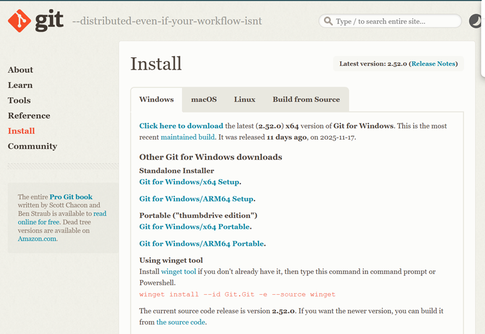Viewport: 485px width, 334px height.
Task: Download Git for Windows/x64 Setup
Action: point(190,182)
